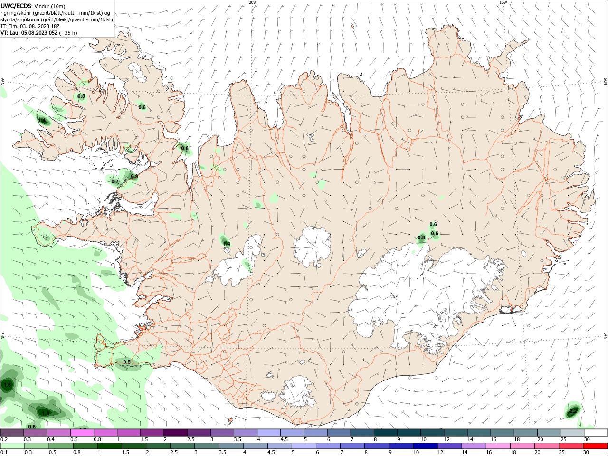Click the 1.6 precipitation value over the ocean
The width and height of the screenshot is (608, 456).
pos(7,385)
